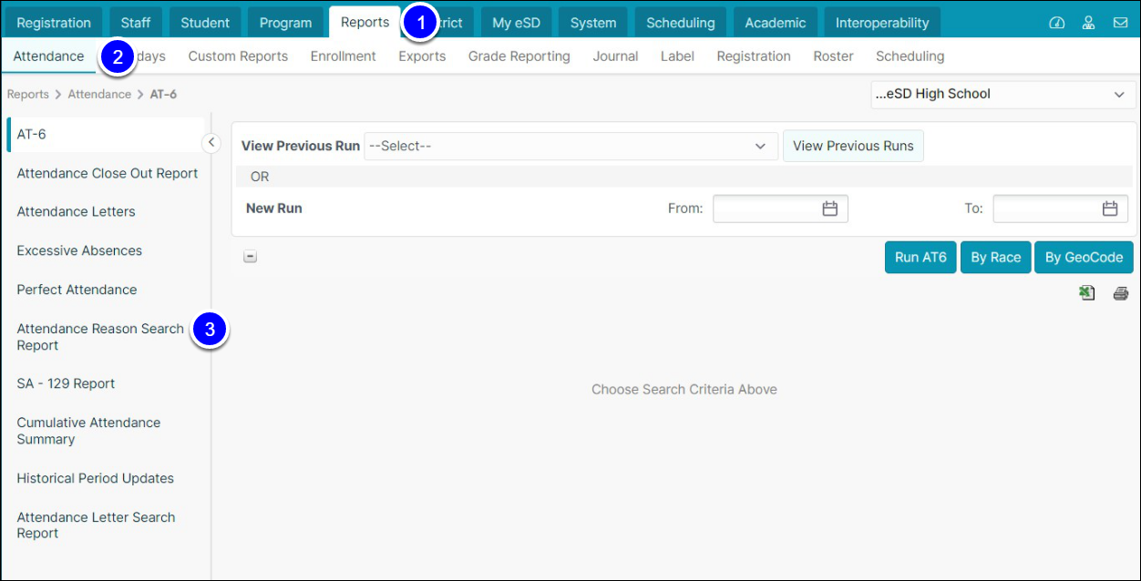Open the Student main tab
This screenshot has height=581, width=1141.
pyautogui.click(x=205, y=23)
